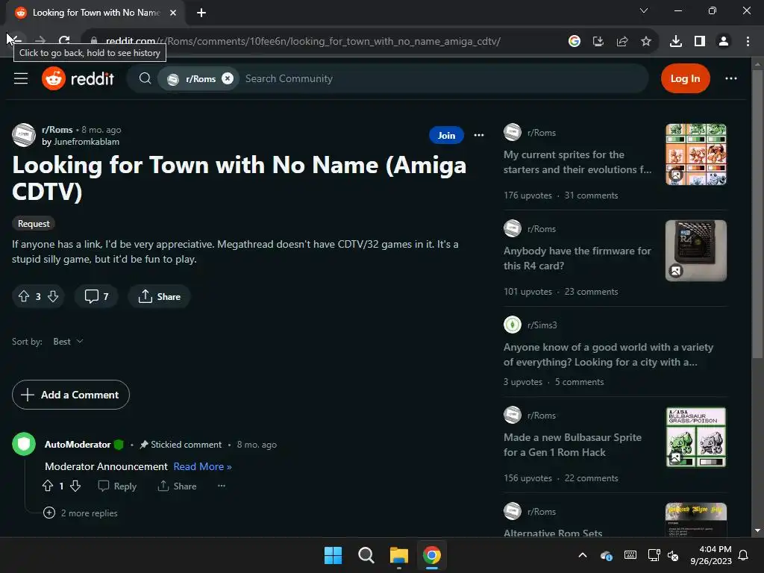
Task: Open 'Alternative Rom Sets' post
Action: [x=553, y=533]
